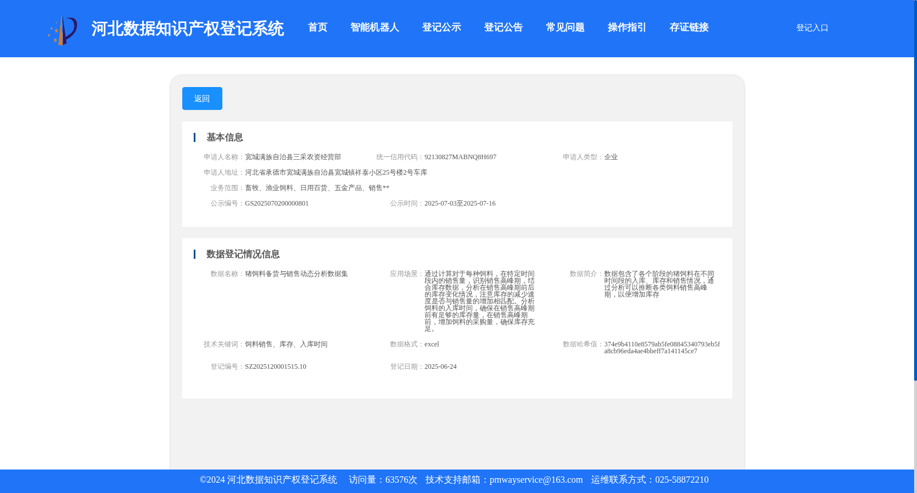The height and width of the screenshot is (493, 917).
Task: Click the 河北数据知识产权登记系统 title
Action: pos(187,29)
